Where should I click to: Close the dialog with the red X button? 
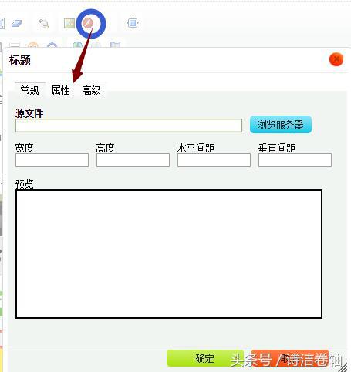(x=336, y=59)
